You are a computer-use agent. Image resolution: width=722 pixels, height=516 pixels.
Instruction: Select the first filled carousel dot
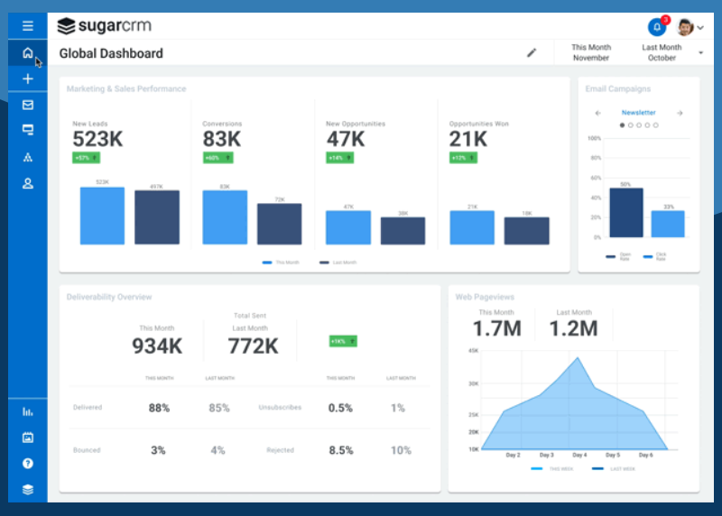pyautogui.click(x=622, y=125)
